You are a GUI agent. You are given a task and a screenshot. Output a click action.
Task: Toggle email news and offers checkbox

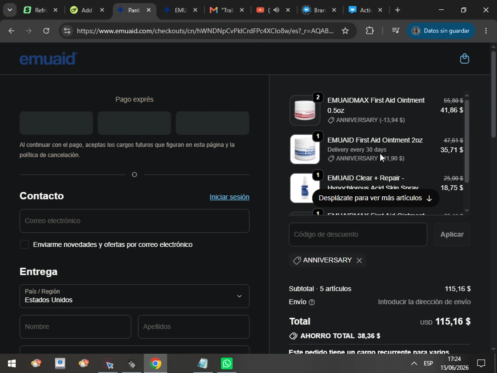24,245
